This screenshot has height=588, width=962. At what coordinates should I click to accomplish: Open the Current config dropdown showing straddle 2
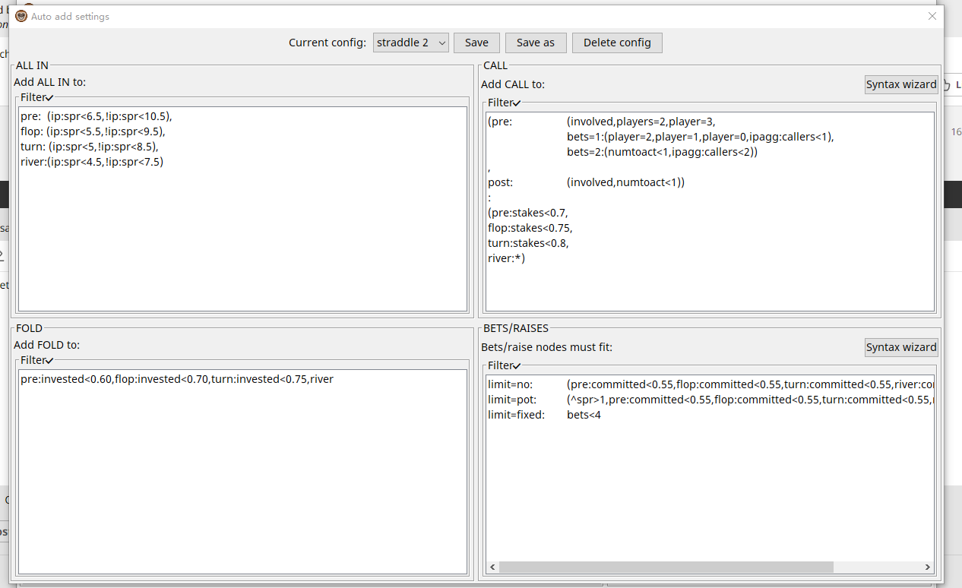[x=411, y=43]
